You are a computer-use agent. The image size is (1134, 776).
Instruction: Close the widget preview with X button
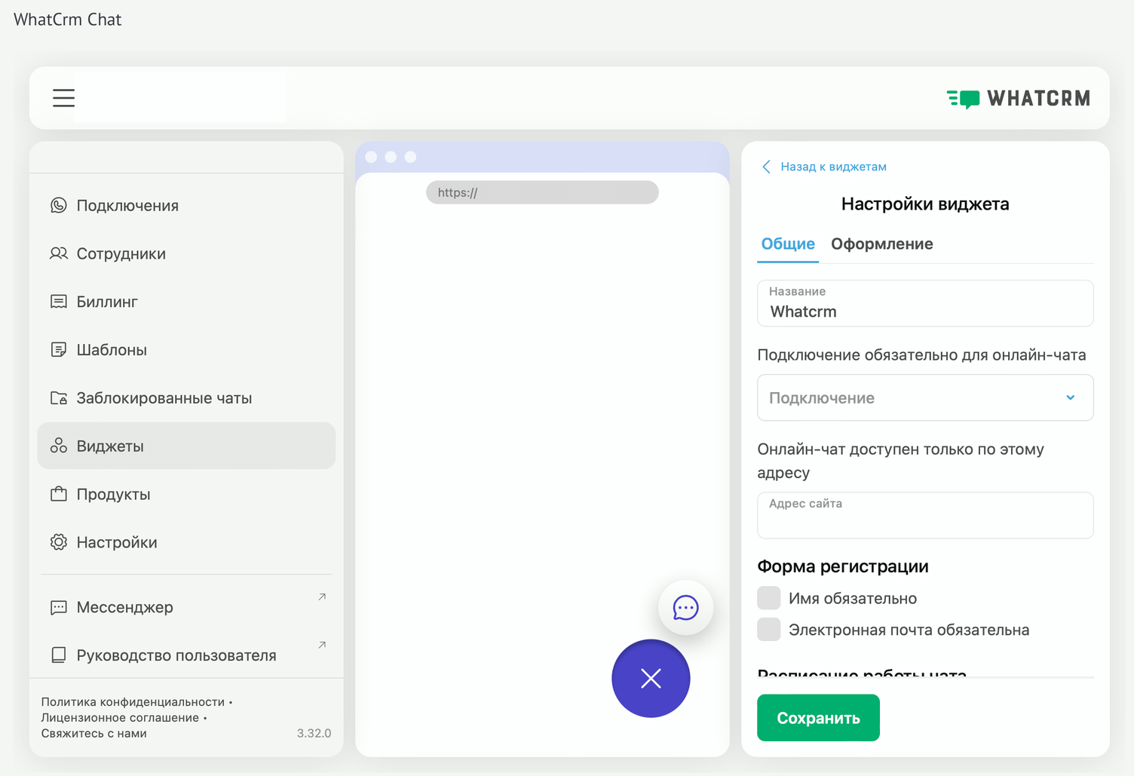[651, 679]
